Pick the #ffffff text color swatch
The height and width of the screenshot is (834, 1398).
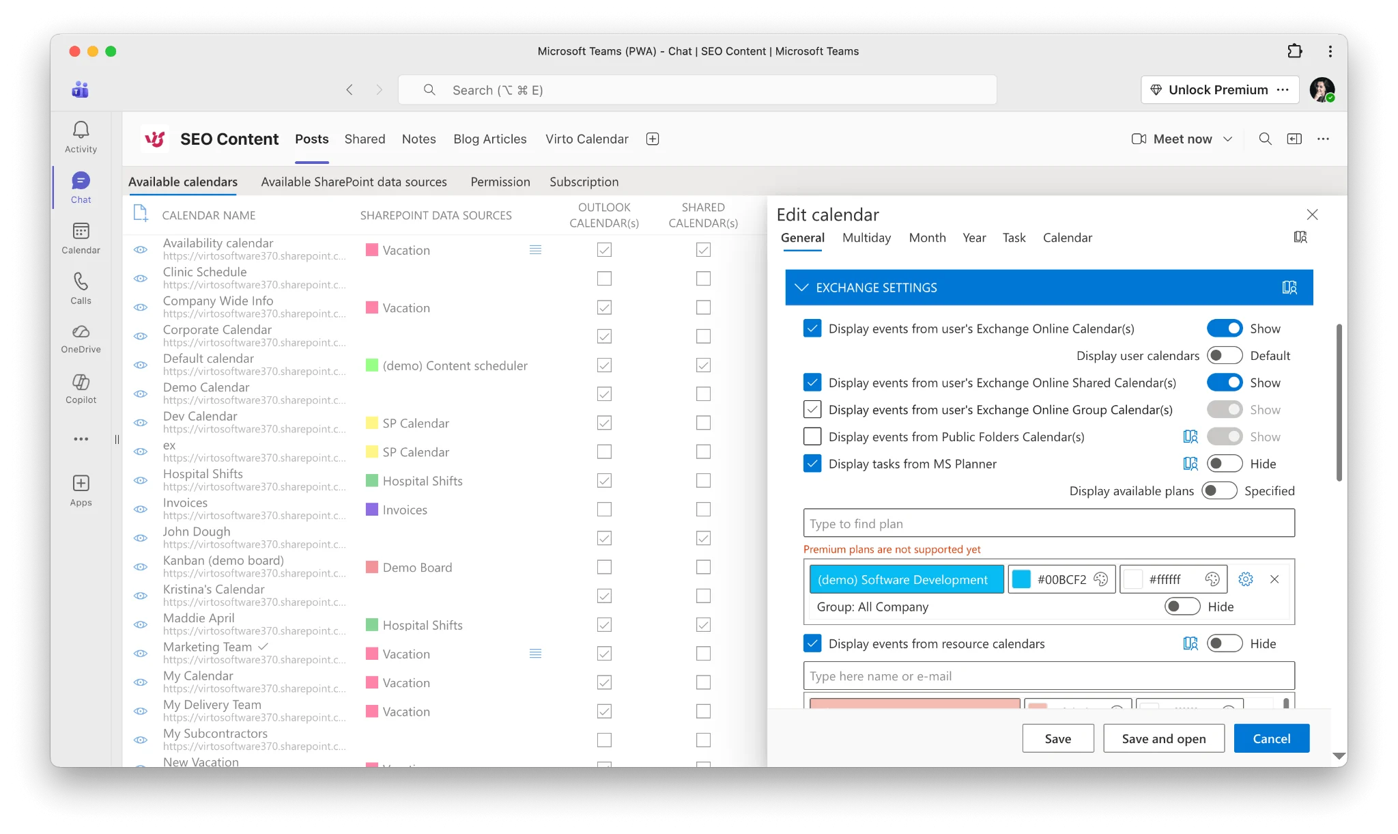click(x=1133, y=579)
